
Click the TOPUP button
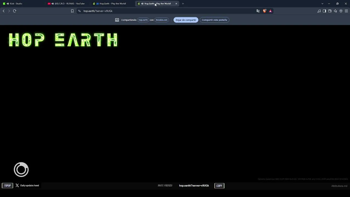pos(7,186)
